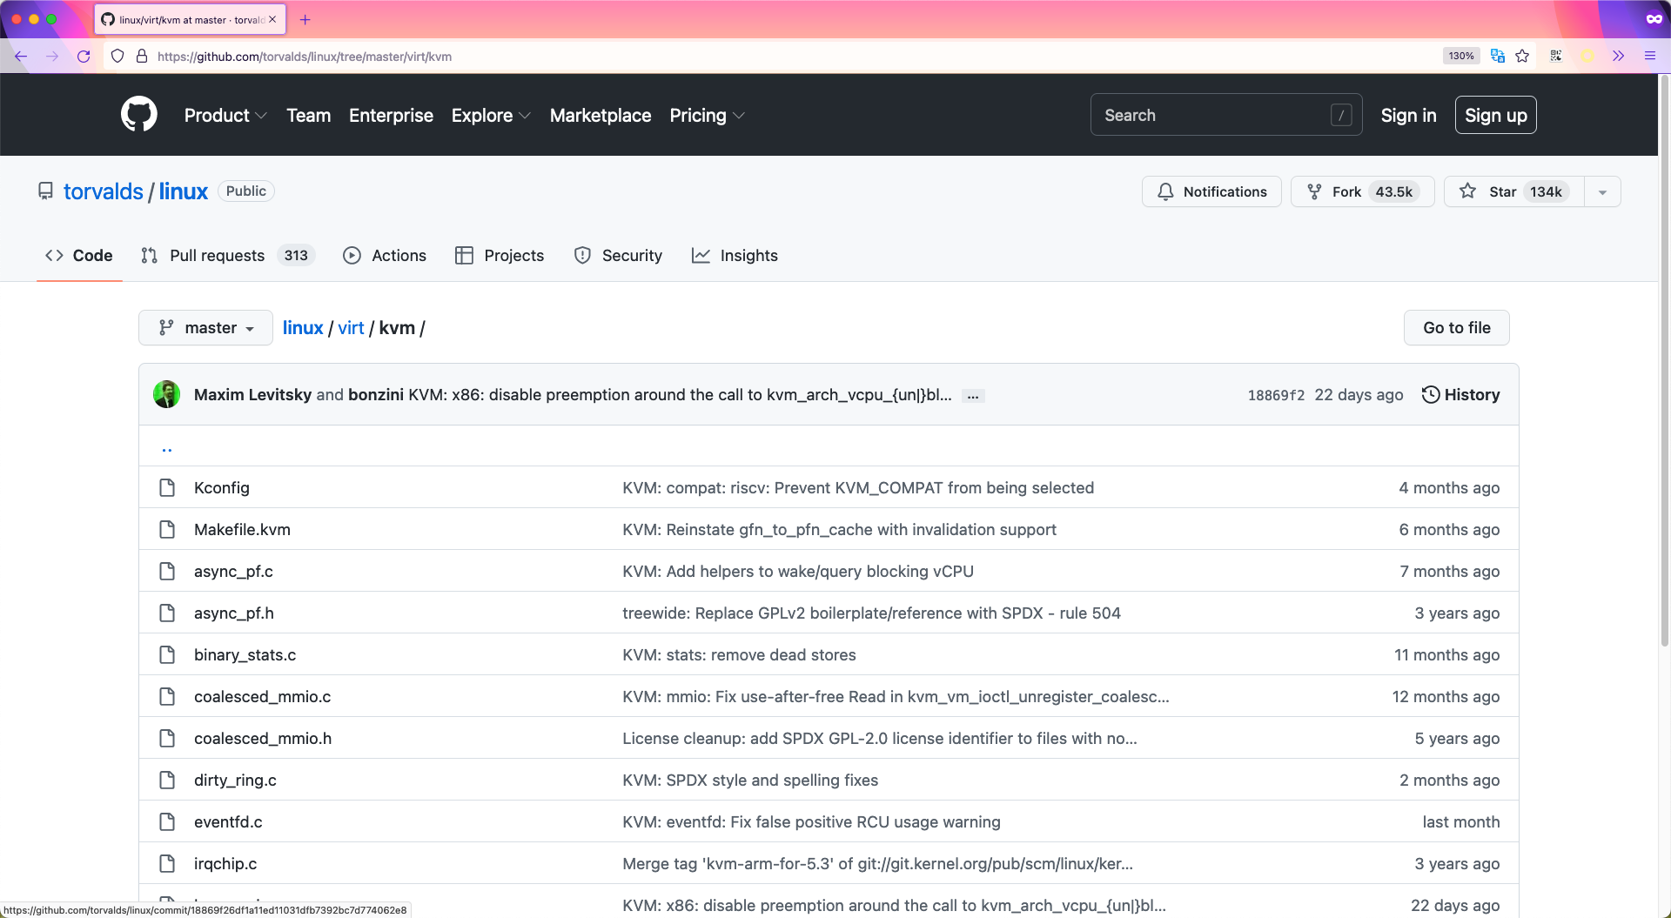The image size is (1671, 918).
Task: Fork the repository using fork icon
Action: (1314, 191)
